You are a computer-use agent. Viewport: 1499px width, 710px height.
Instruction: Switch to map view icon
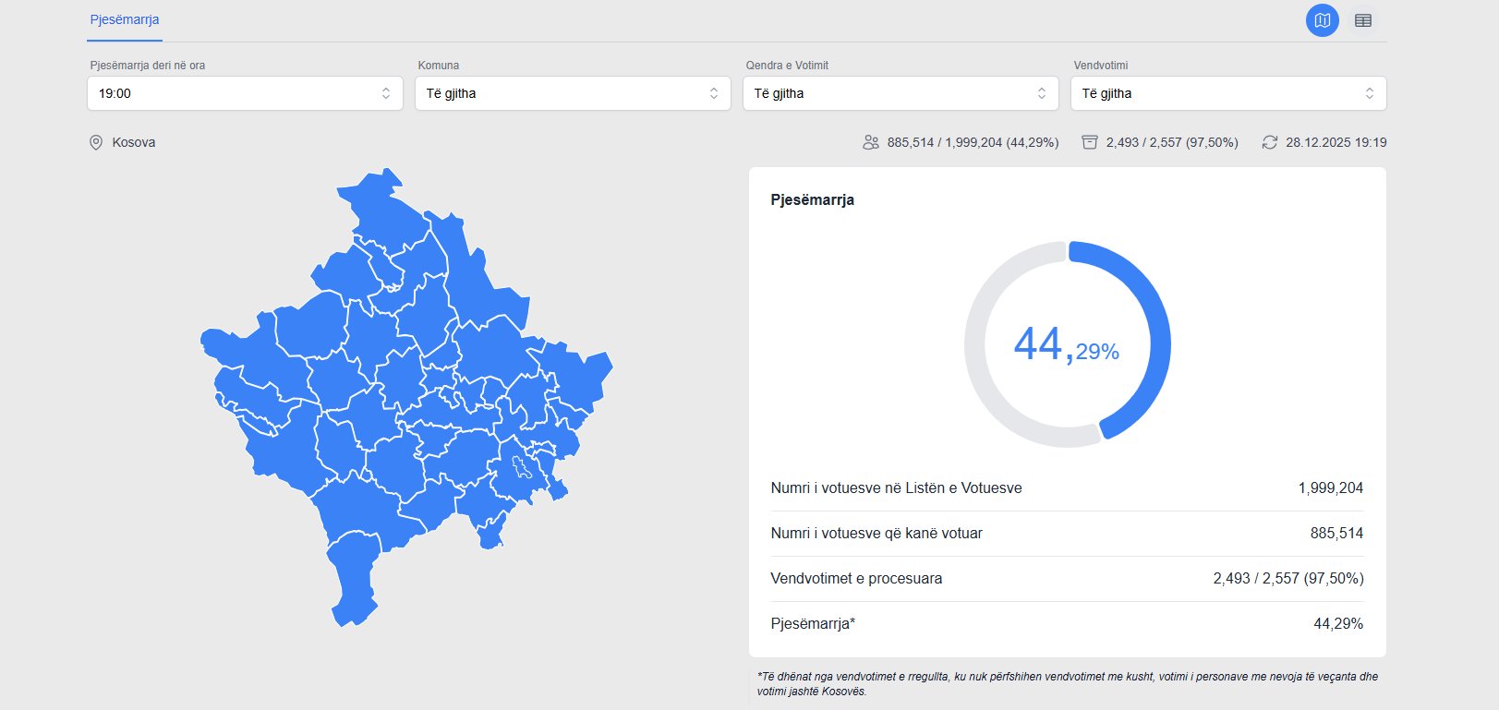1322,20
